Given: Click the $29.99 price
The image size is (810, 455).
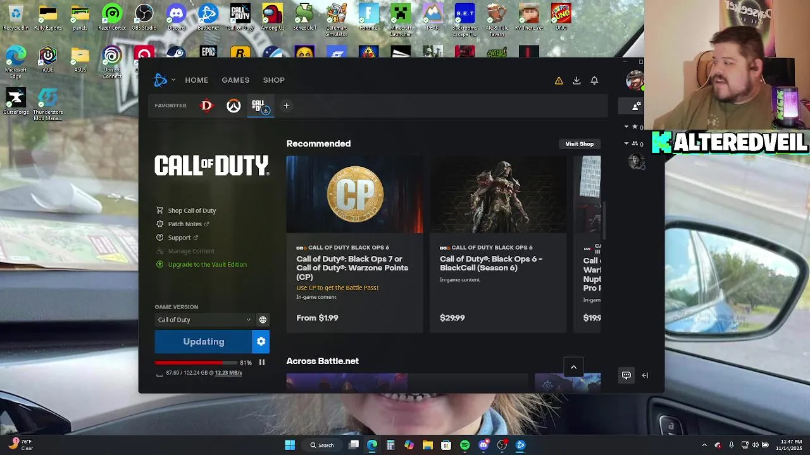Looking at the screenshot, I should click(x=452, y=318).
